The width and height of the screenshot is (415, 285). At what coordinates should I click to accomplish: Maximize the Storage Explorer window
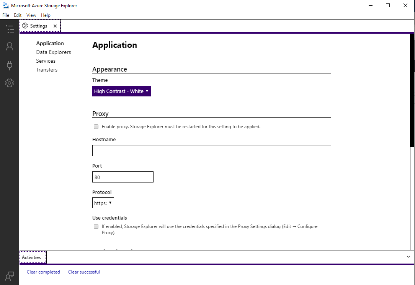(388, 6)
